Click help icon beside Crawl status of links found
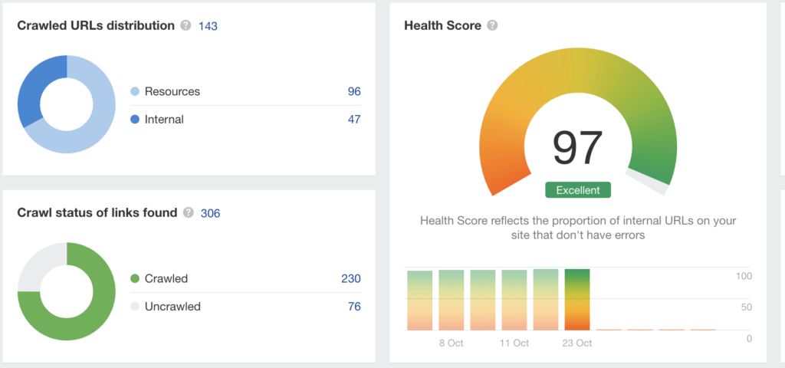Screen dimensions: 785x368 point(189,212)
